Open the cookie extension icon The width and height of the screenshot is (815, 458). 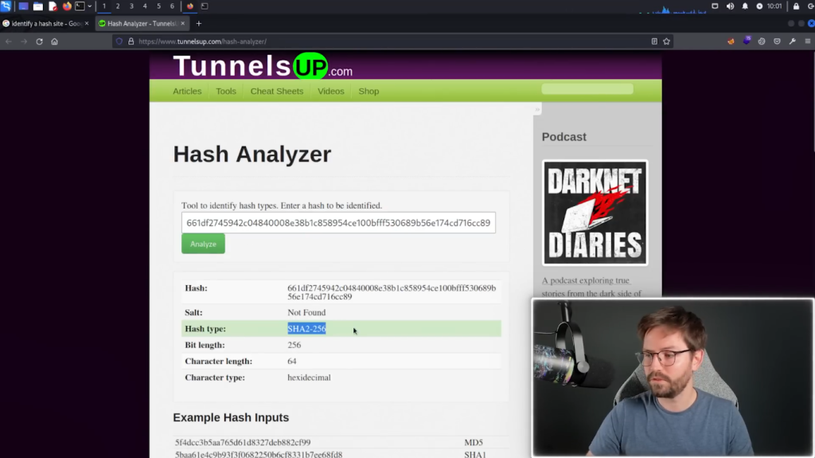762,41
